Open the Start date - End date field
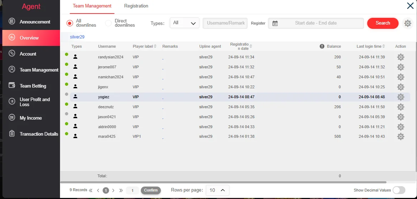Image resolution: width=417 pixels, height=199 pixels. pyautogui.click(x=316, y=23)
